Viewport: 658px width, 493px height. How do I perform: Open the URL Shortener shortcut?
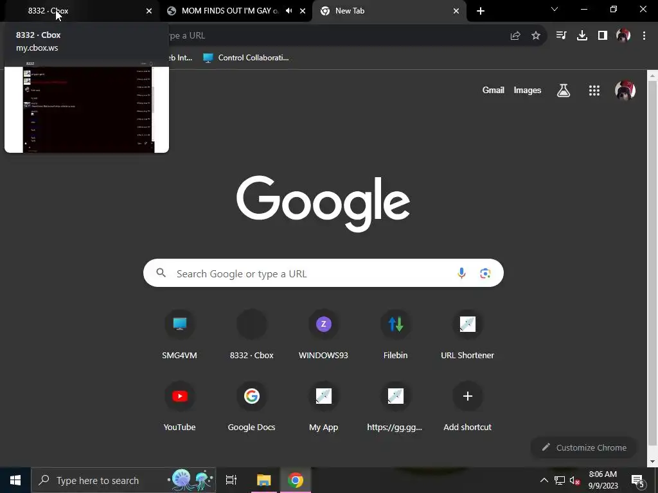tap(468, 334)
